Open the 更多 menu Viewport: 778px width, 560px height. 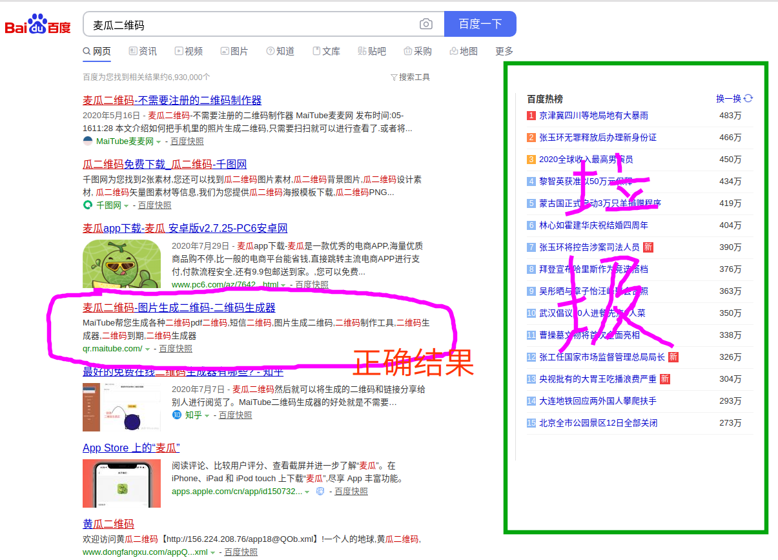[x=504, y=51]
